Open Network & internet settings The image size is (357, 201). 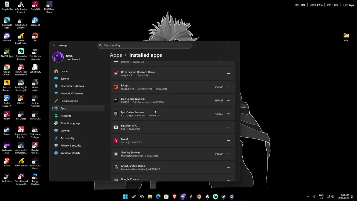click(78, 94)
